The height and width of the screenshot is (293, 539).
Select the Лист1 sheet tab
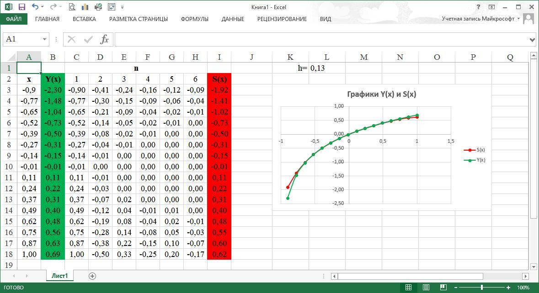pos(60,276)
